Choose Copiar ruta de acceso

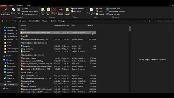click(x=30, y=11)
